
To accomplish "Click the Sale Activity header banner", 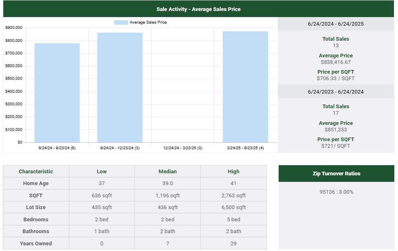I will (198, 9).
